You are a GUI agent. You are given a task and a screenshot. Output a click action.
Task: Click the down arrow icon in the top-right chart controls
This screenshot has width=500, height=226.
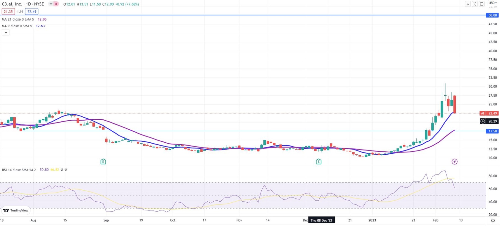tap(468, 4)
